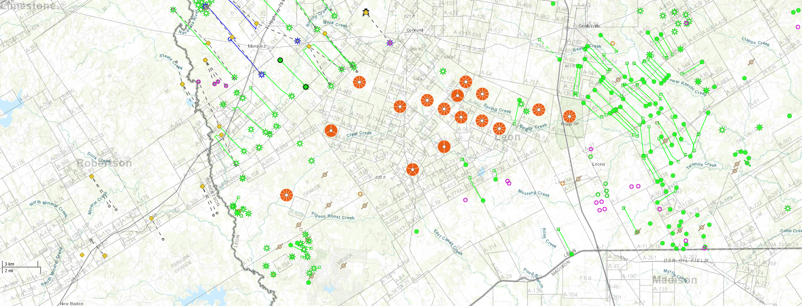
Task: Click the orange marker nearest the 628 ft label
Action: (413, 170)
